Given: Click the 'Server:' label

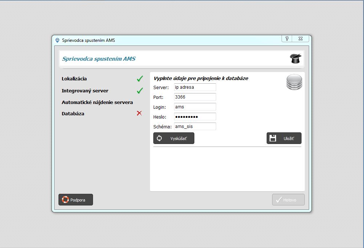Looking at the screenshot, I should pos(161,88).
